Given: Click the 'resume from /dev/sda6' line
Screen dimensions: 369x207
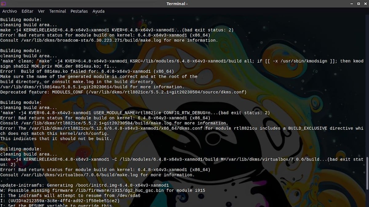Looking at the screenshot, I should (70, 195).
